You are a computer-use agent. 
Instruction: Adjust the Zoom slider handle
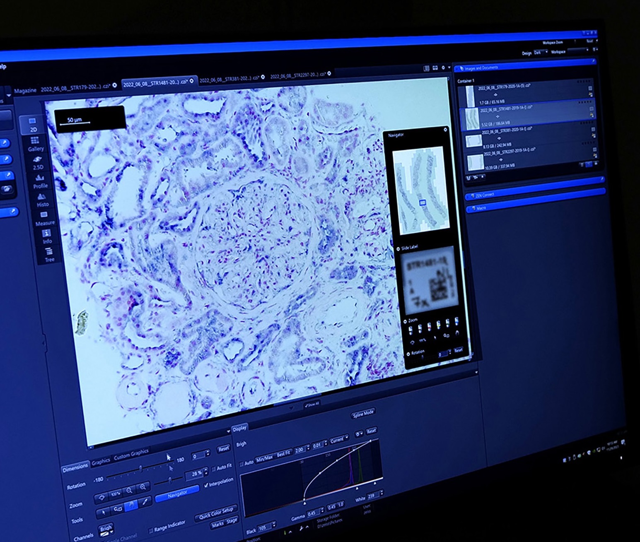click(x=170, y=479)
